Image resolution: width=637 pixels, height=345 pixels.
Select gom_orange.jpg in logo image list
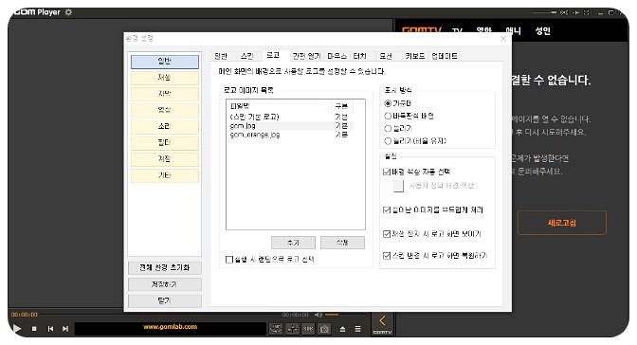[291, 135]
